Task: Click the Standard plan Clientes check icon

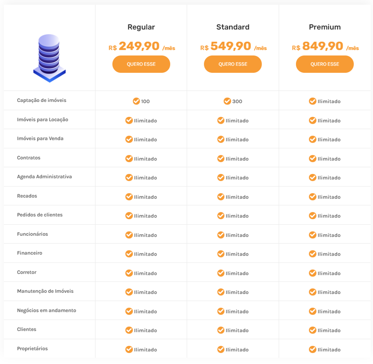Action: tap(221, 330)
